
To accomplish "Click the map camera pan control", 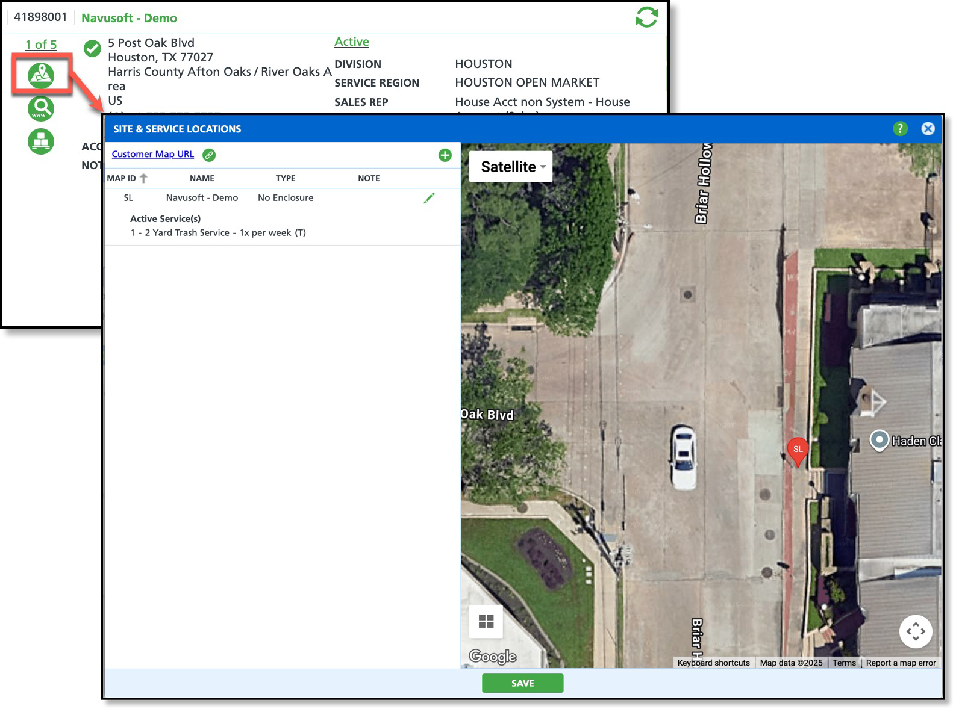I will [916, 631].
